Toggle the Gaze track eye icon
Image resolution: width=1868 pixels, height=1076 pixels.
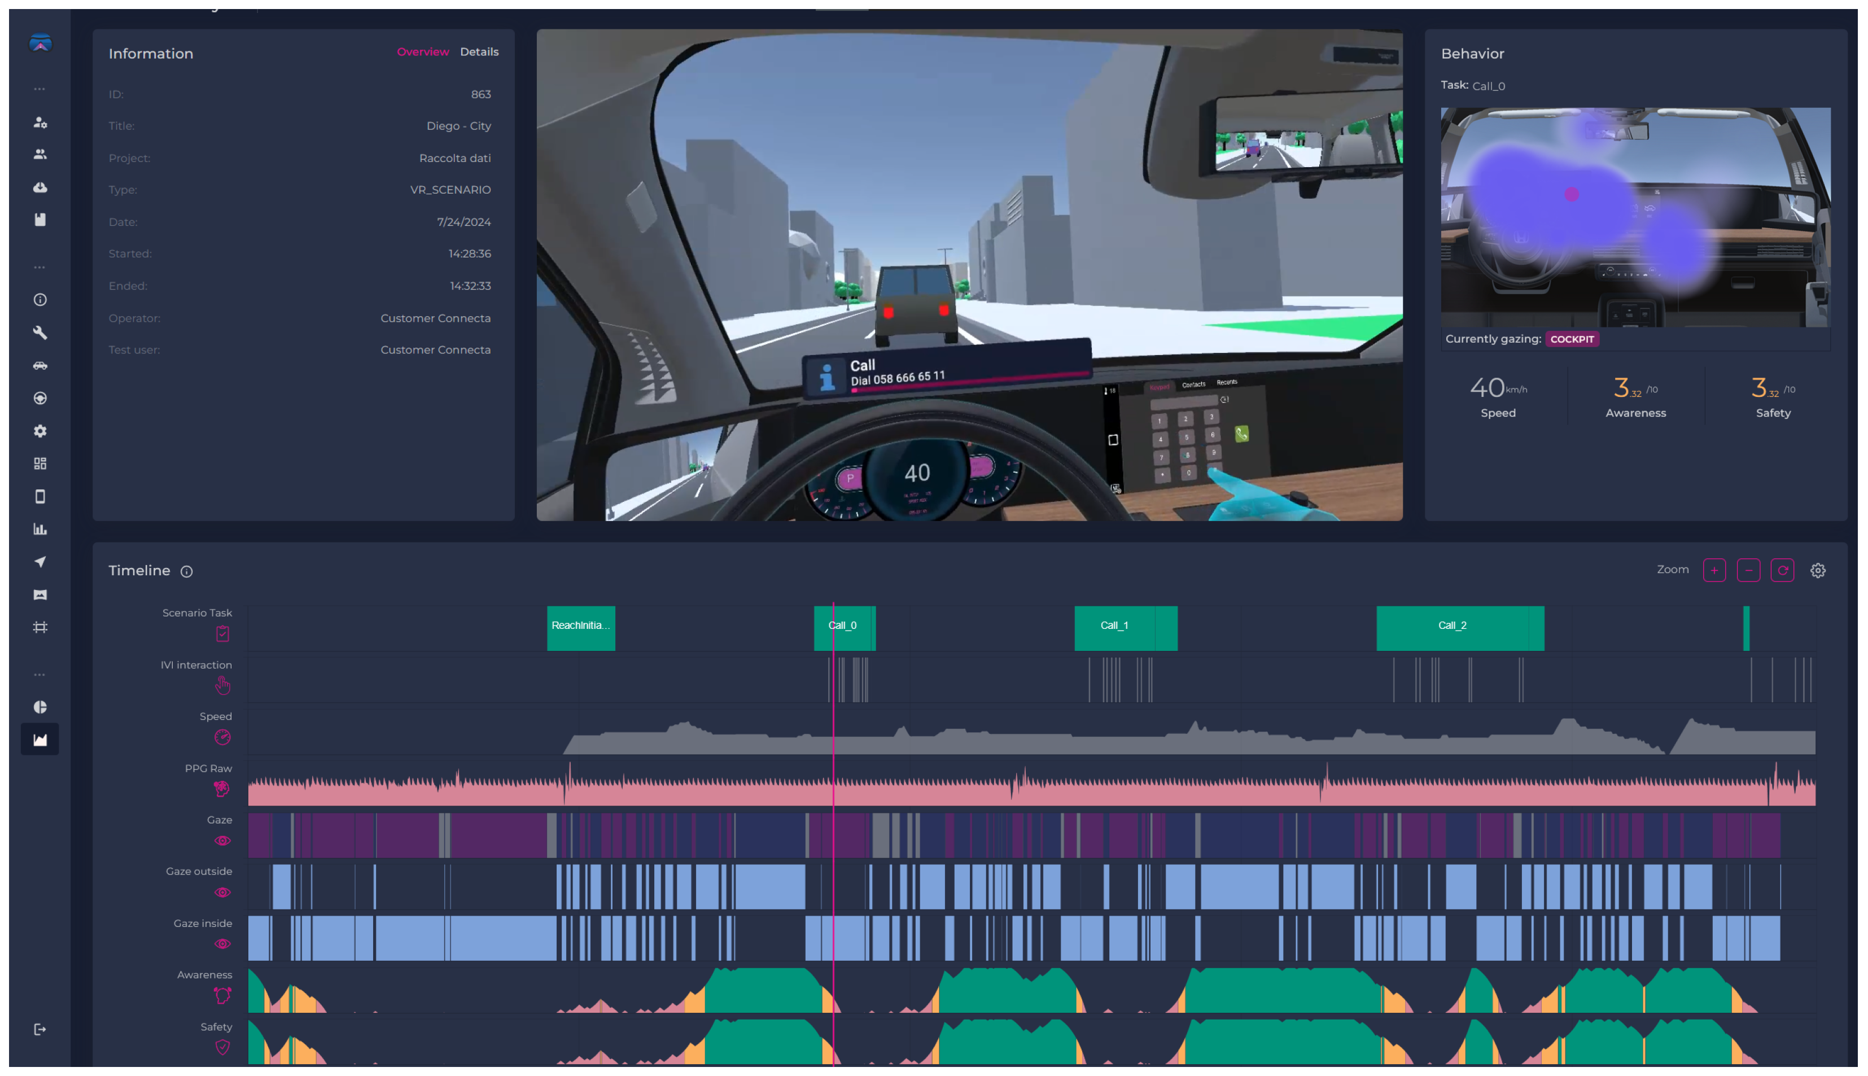(x=222, y=841)
